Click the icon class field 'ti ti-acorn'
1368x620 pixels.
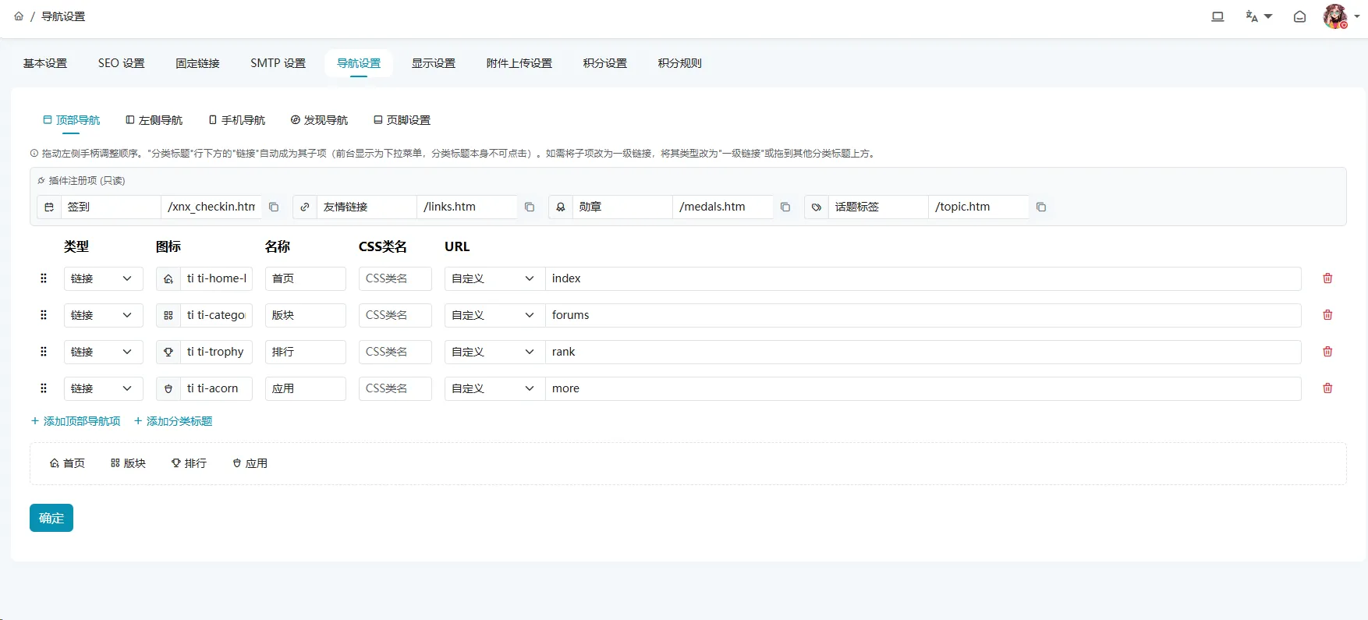216,388
